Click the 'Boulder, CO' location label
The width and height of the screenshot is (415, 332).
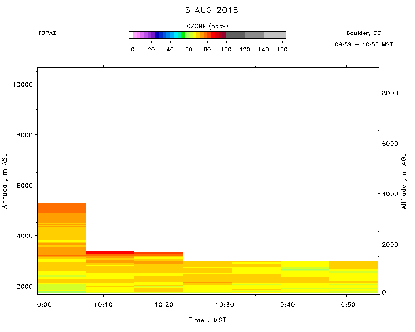[364, 33]
